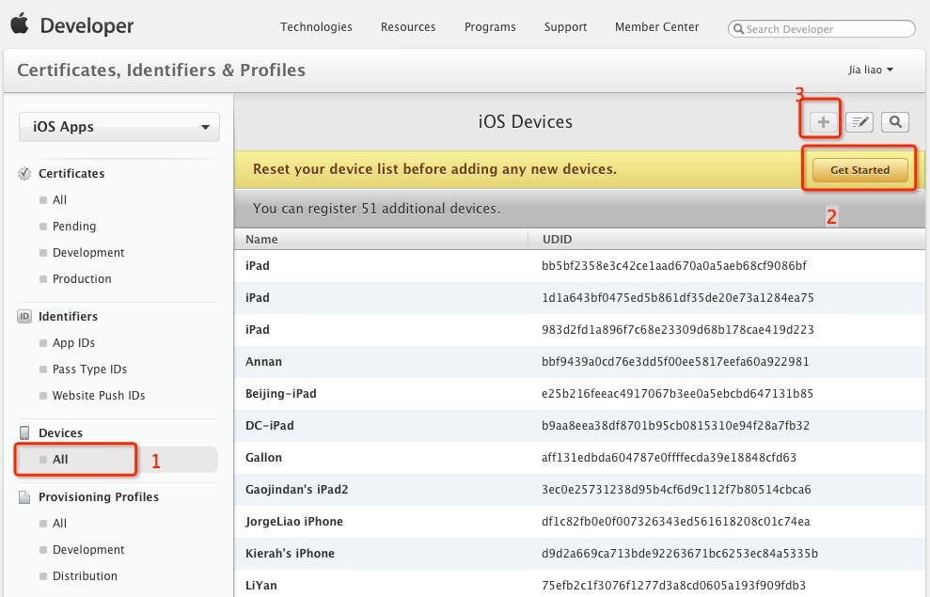This screenshot has height=597, width=930.
Task: Select Production certificates
Action: pos(81,278)
